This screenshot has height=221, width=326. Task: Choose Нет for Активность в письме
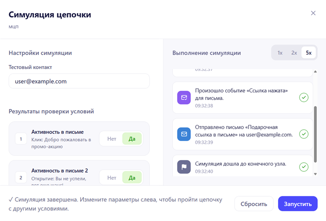pyautogui.click(x=112, y=139)
